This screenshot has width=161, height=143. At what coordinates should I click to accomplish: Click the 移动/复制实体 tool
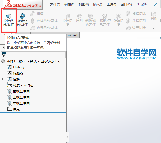point(105,20)
